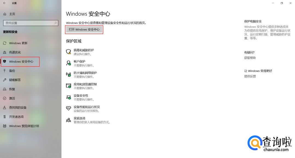Open 家庭选项 protection area

tap(79, 118)
